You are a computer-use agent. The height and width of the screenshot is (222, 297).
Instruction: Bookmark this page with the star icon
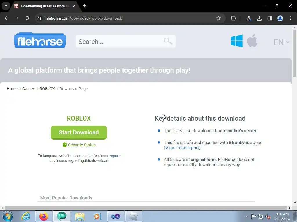(x=219, y=18)
